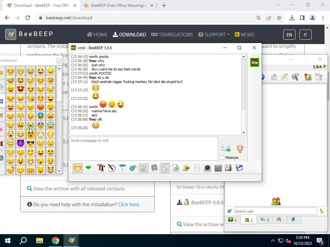
Task: Select the users tab labeled 1
Action: point(248,220)
